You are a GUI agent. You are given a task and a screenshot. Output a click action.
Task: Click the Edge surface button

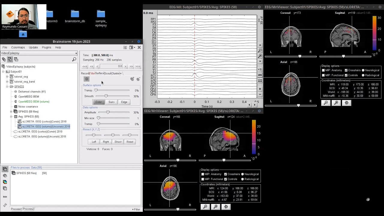click(124, 102)
